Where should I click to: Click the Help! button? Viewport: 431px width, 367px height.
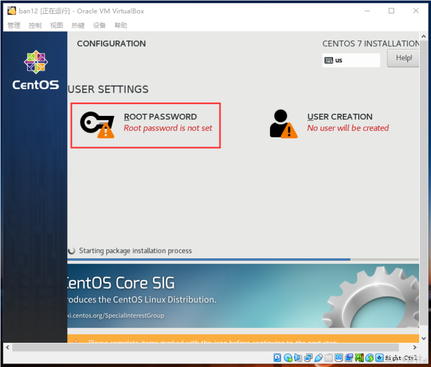[403, 58]
